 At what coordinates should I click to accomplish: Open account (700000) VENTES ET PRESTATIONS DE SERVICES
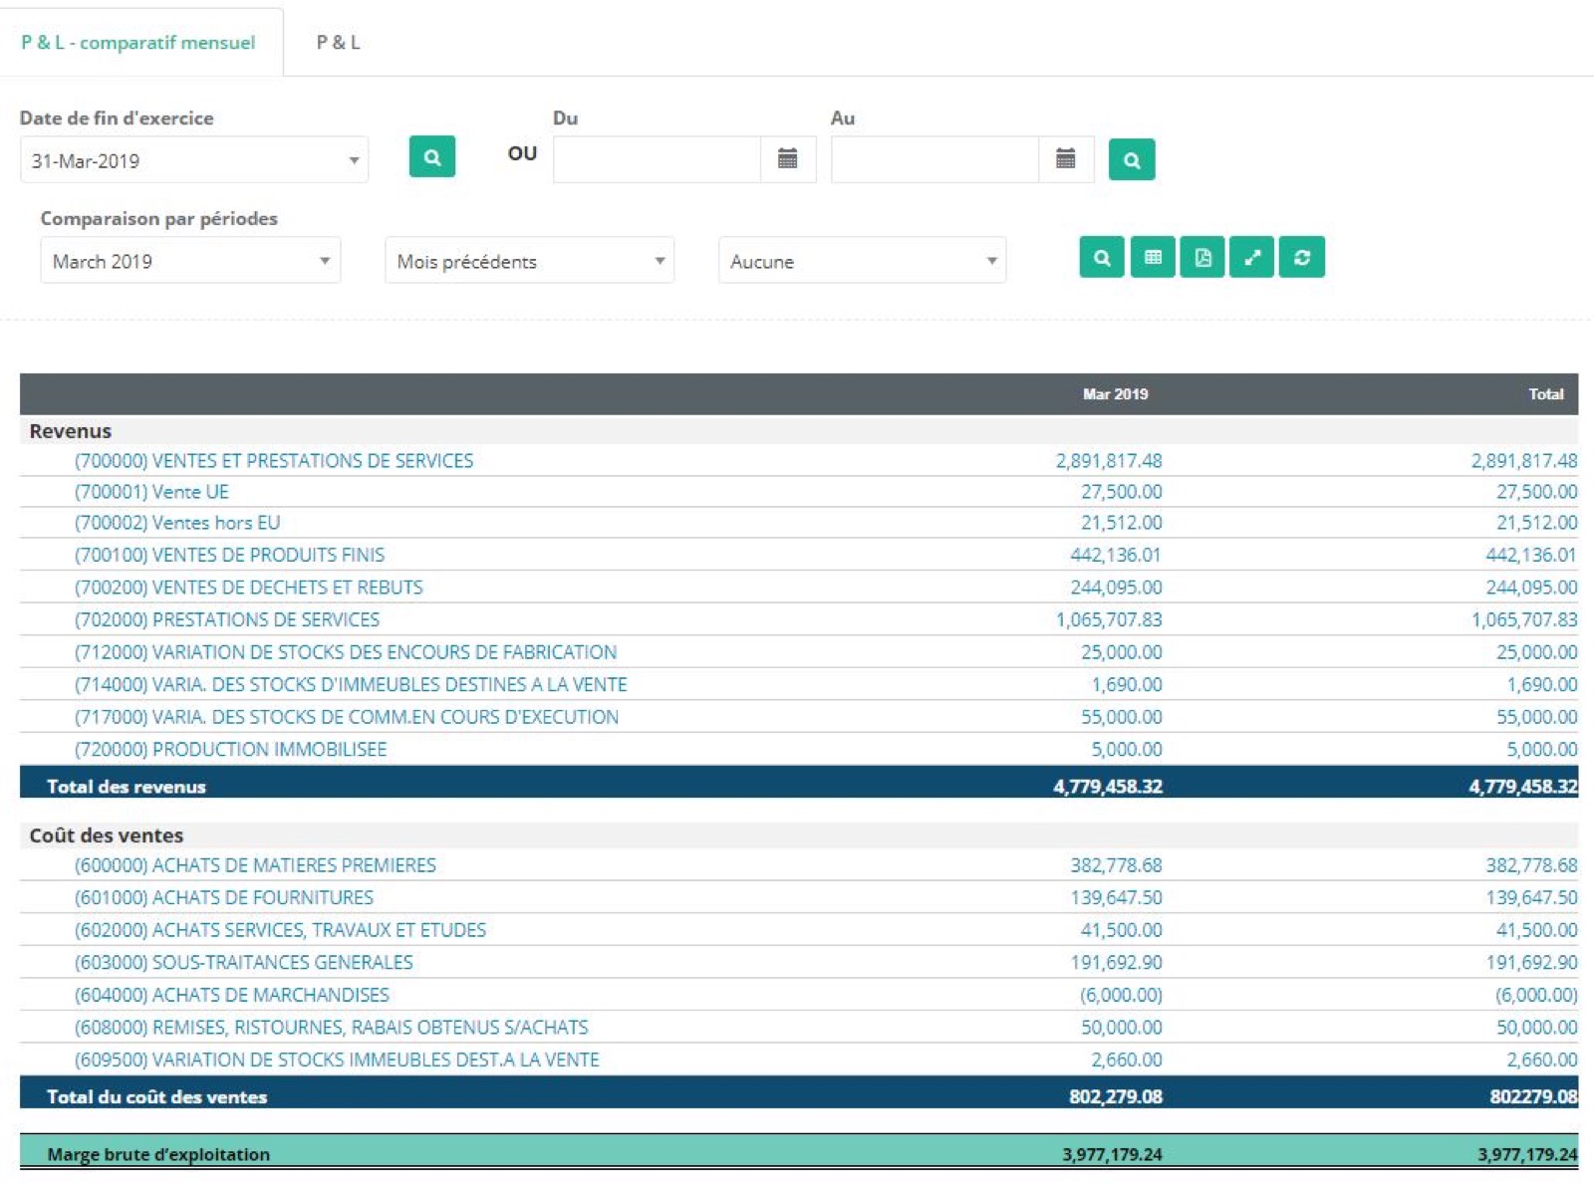point(274,461)
